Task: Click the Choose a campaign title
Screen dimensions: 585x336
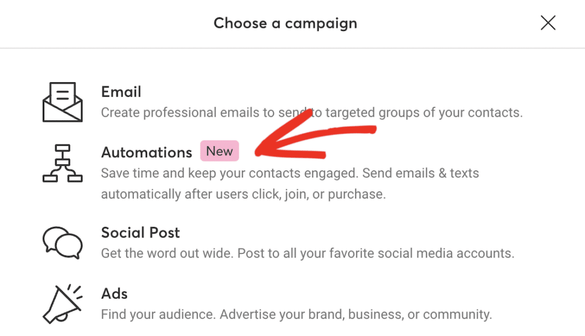Action: point(285,23)
